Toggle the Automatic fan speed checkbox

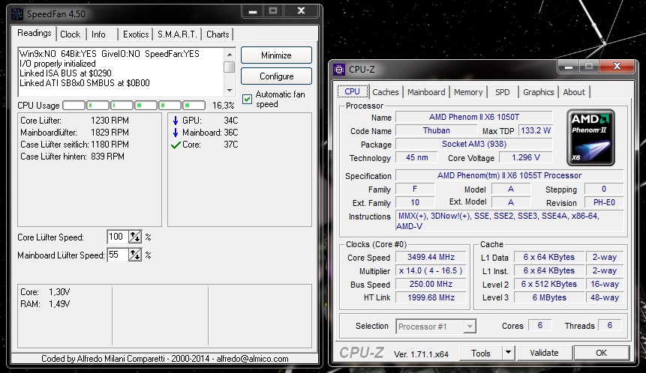pos(247,99)
